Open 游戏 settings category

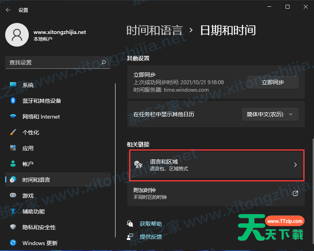(58, 196)
